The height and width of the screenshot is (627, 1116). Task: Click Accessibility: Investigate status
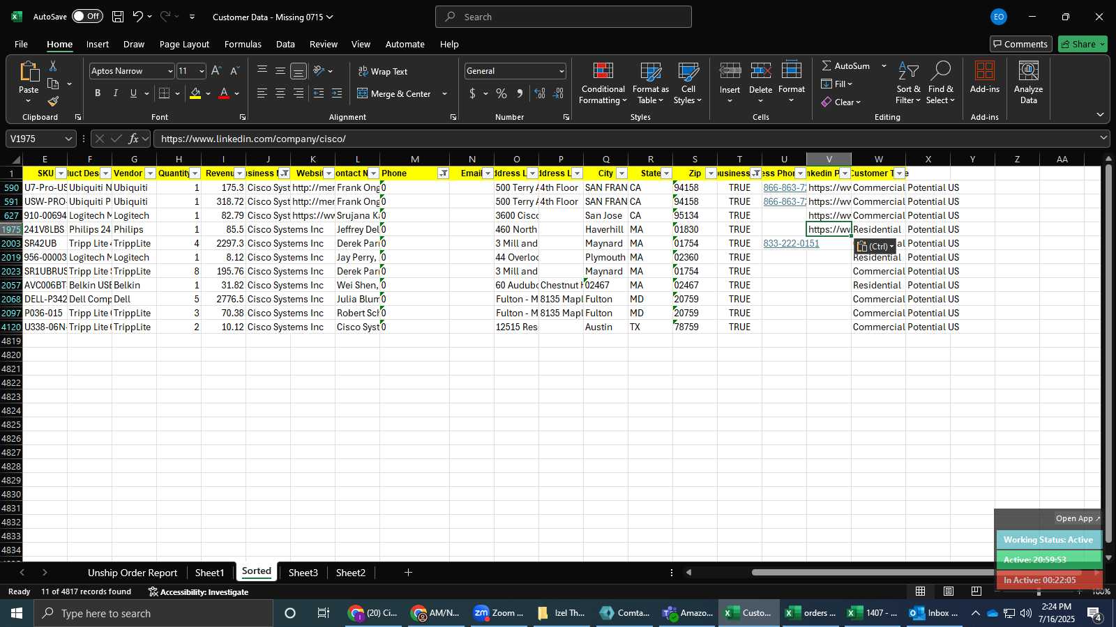coord(198,591)
